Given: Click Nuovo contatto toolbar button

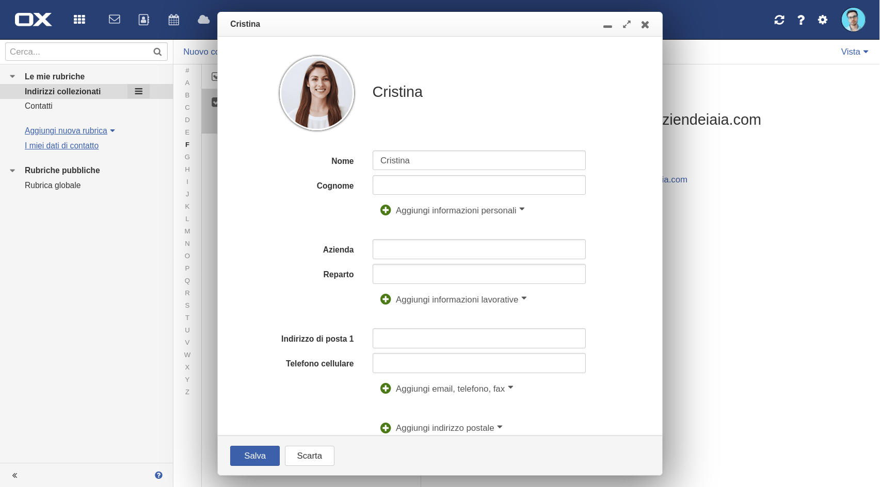Looking at the screenshot, I should [x=200, y=52].
